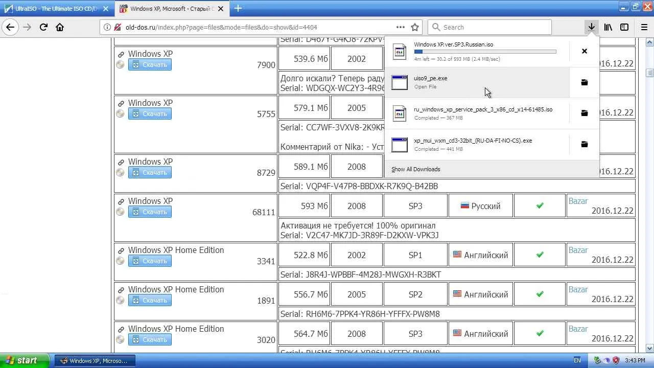This screenshot has width=654, height=368.
Task: Click the 3:43 PM taskbar clock
Action: click(635, 360)
